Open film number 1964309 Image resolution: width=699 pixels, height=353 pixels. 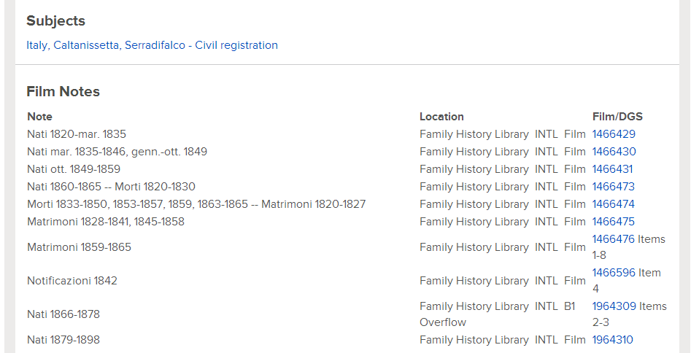coord(614,306)
